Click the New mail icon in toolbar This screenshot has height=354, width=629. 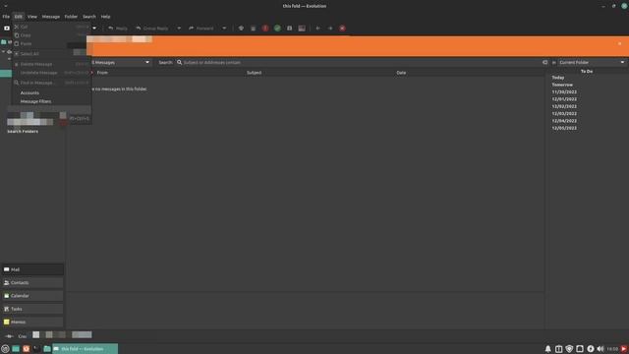coord(7,29)
